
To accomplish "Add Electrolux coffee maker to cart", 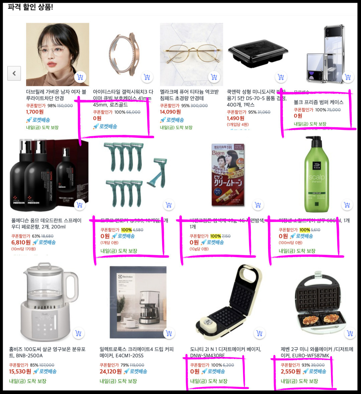I will [x=169, y=333].
